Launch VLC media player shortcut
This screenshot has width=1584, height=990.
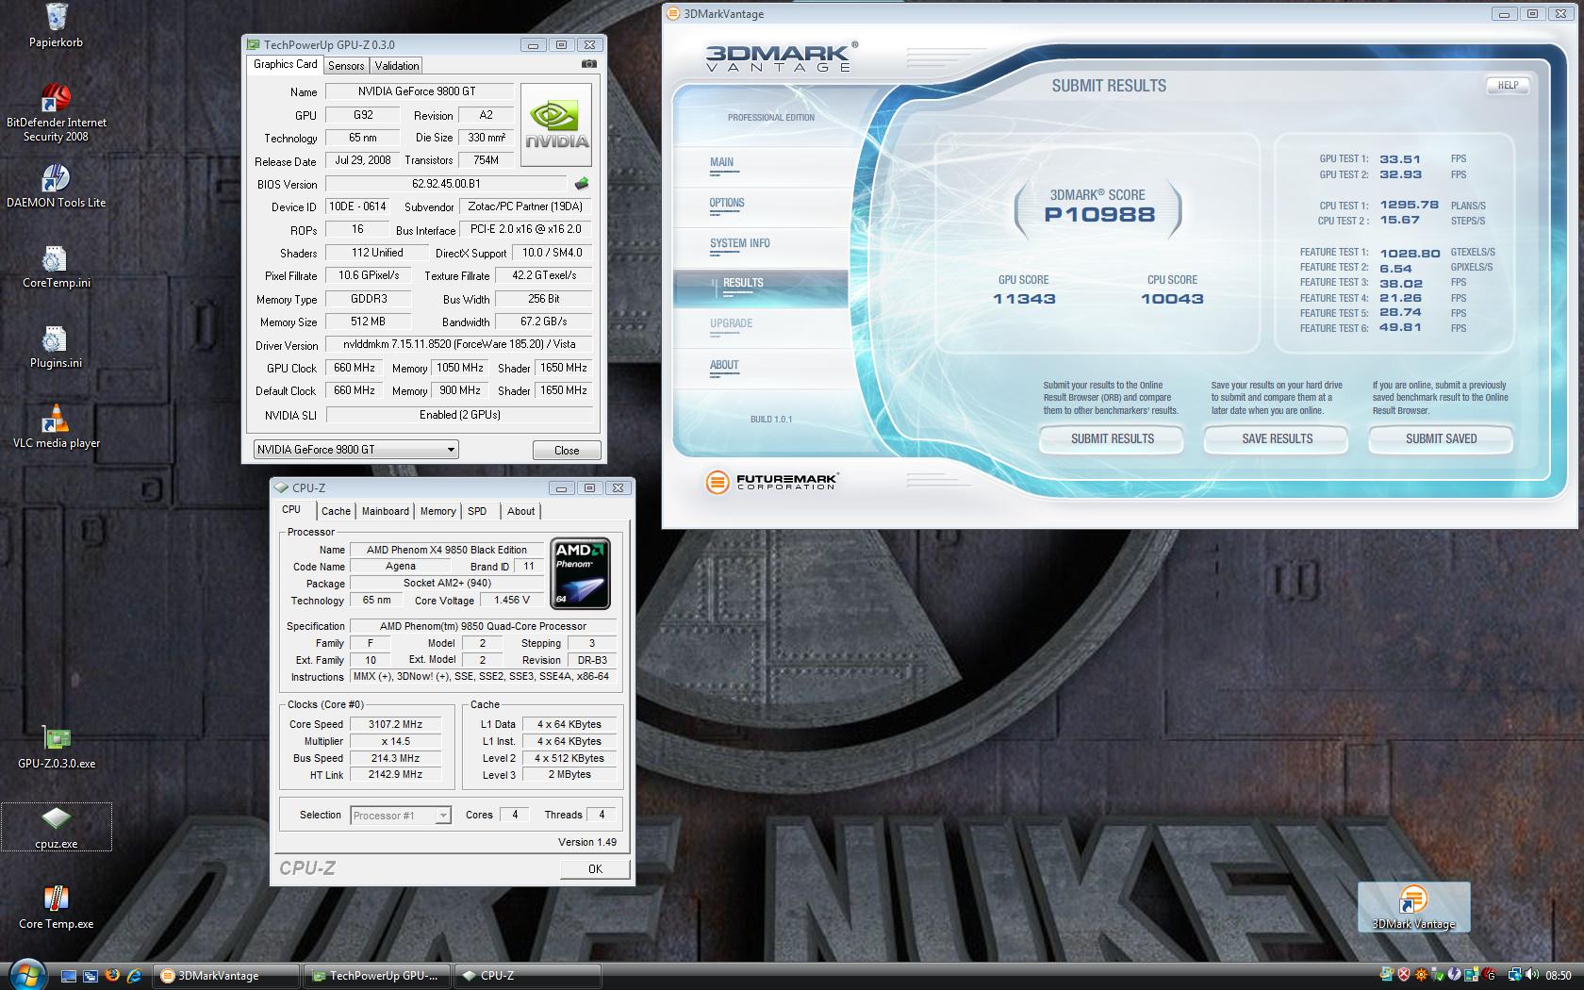pyautogui.click(x=56, y=427)
